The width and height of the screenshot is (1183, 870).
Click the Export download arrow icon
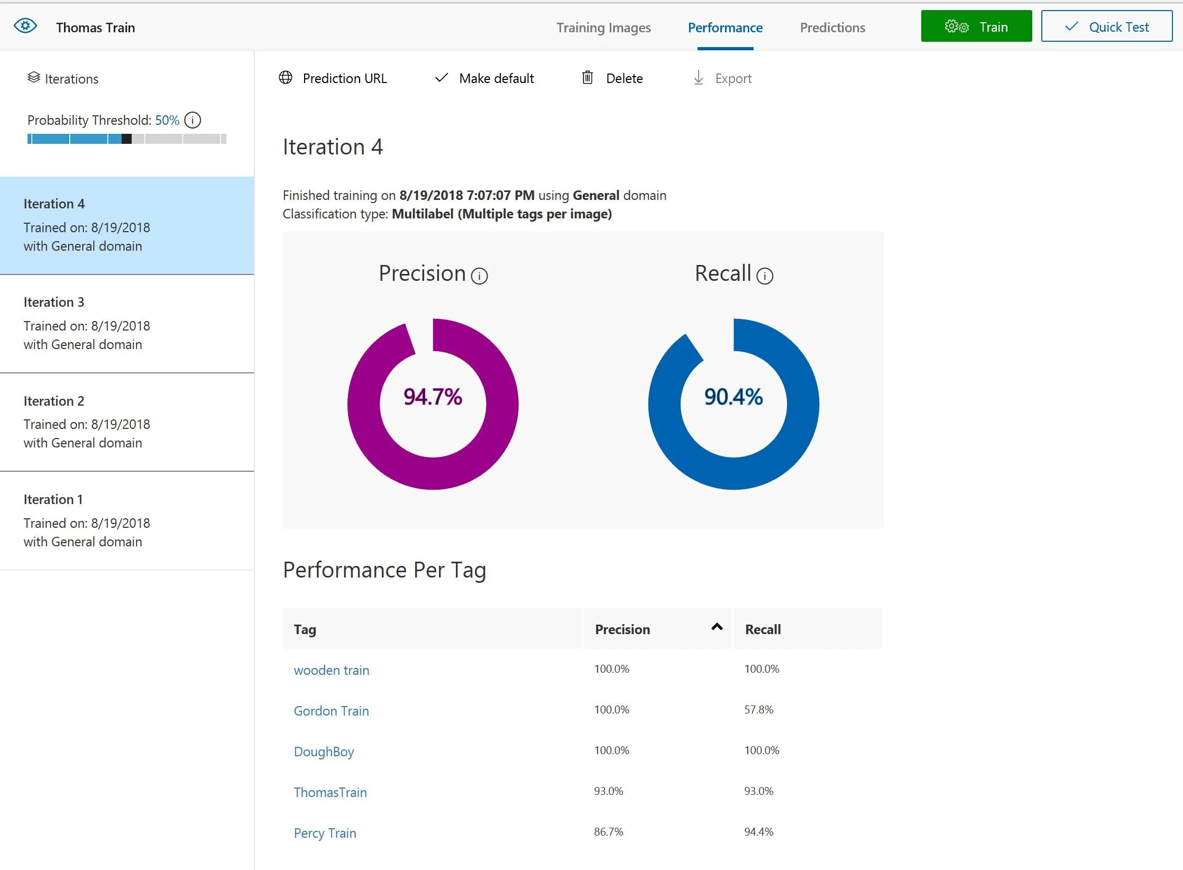tap(698, 78)
